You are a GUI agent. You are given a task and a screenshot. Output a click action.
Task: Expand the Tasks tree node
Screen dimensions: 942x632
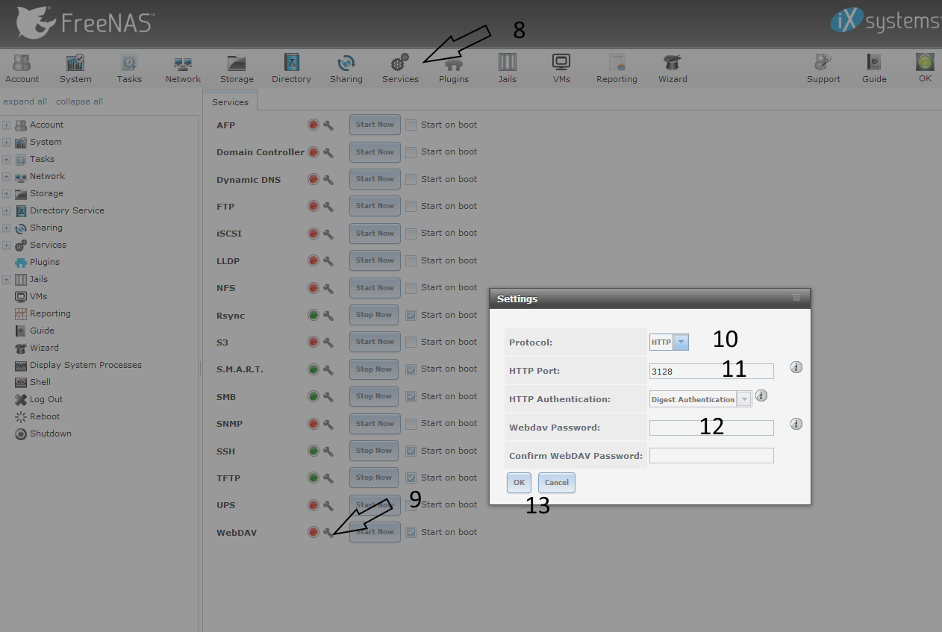pyautogui.click(x=6, y=159)
